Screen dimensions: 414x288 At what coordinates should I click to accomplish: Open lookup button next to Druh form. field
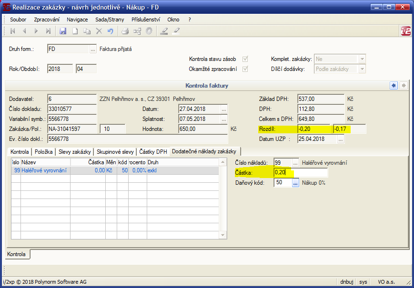(x=93, y=49)
